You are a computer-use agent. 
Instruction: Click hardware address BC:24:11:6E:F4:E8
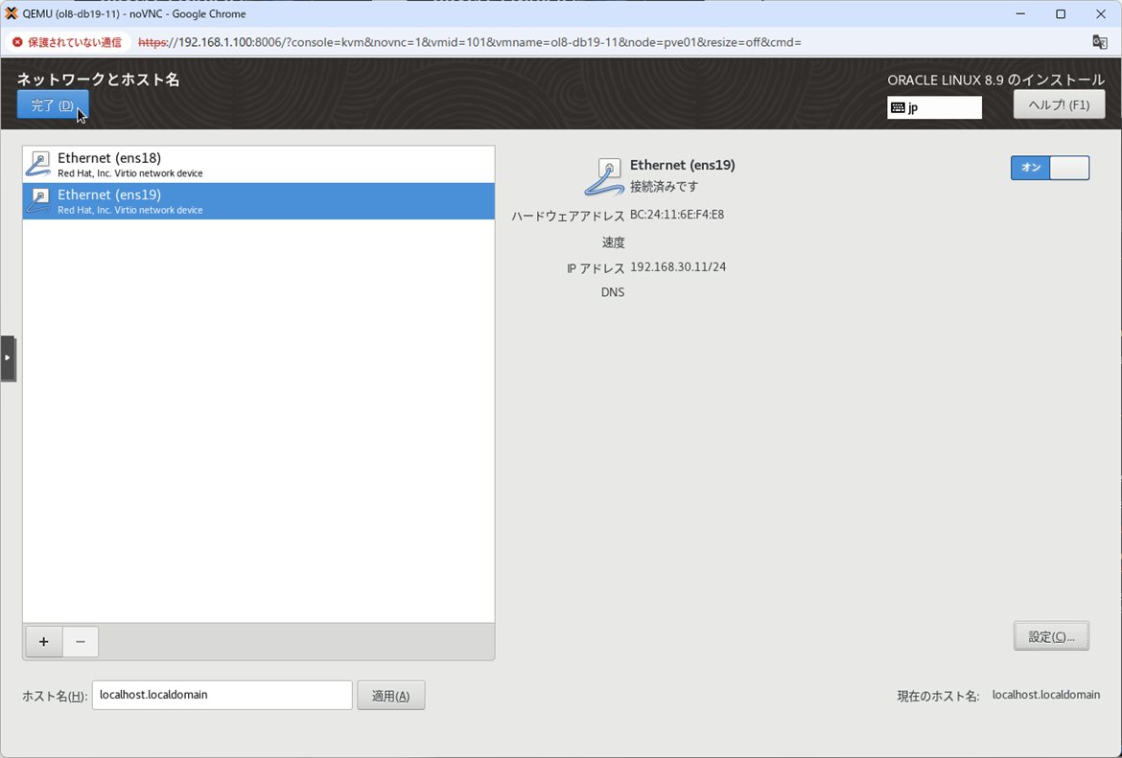[x=677, y=215]
